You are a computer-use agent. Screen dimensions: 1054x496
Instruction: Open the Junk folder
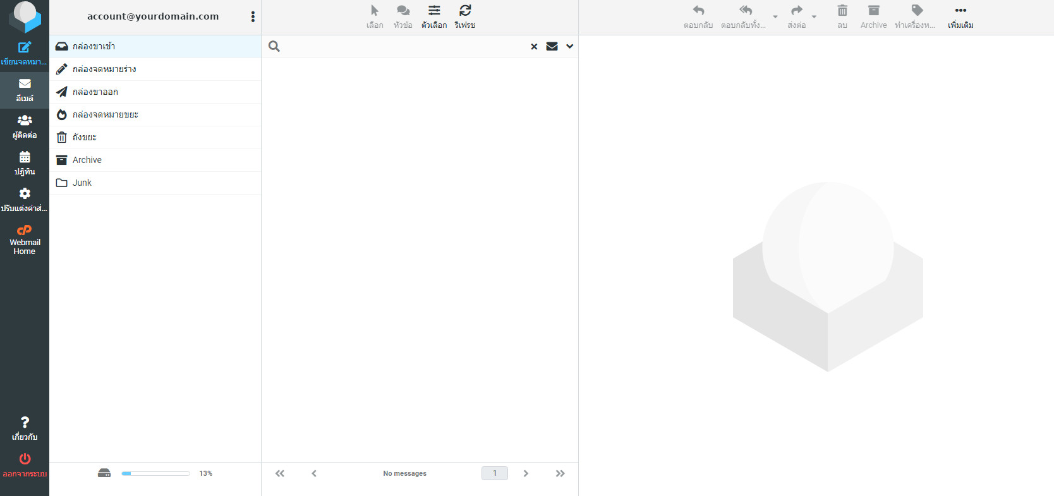pos(155,183)
